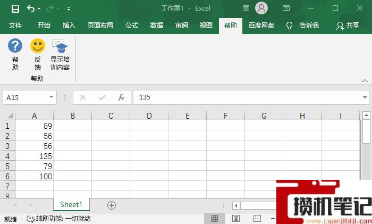Switch to the 插入 tab
Image resolution: width=372 pixels, height=224 pixels.
point(69,25)
